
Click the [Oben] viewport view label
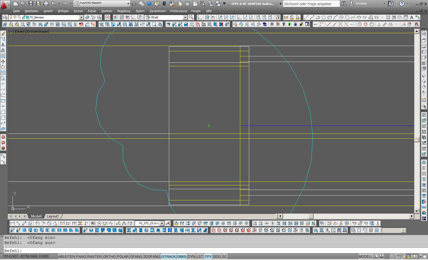19,32
